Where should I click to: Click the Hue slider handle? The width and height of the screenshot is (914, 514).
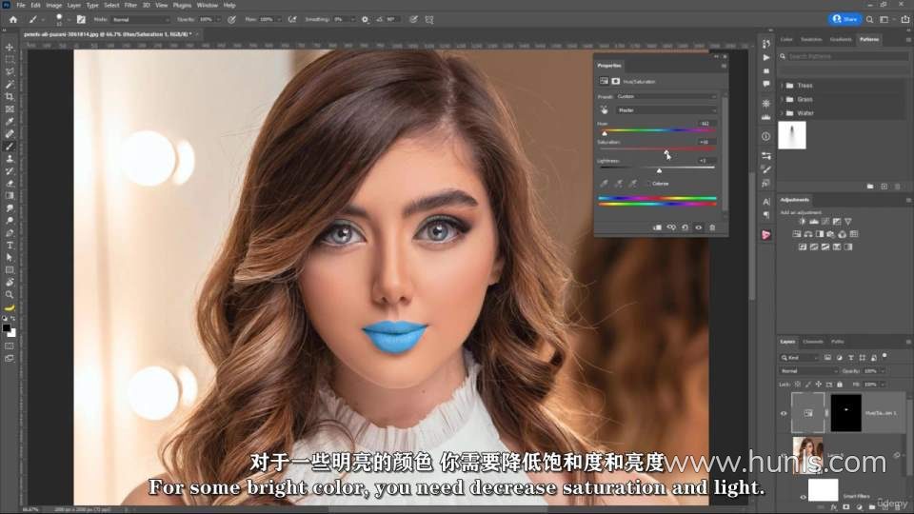point(605,133)
